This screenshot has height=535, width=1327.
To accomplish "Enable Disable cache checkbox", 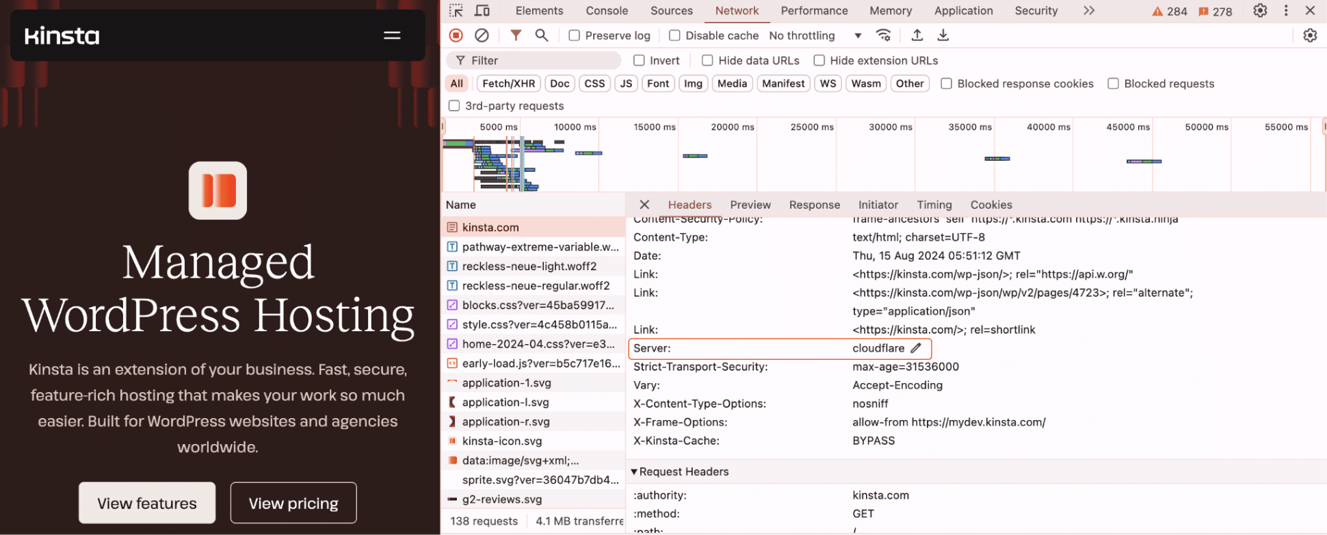I will (674, 36).
